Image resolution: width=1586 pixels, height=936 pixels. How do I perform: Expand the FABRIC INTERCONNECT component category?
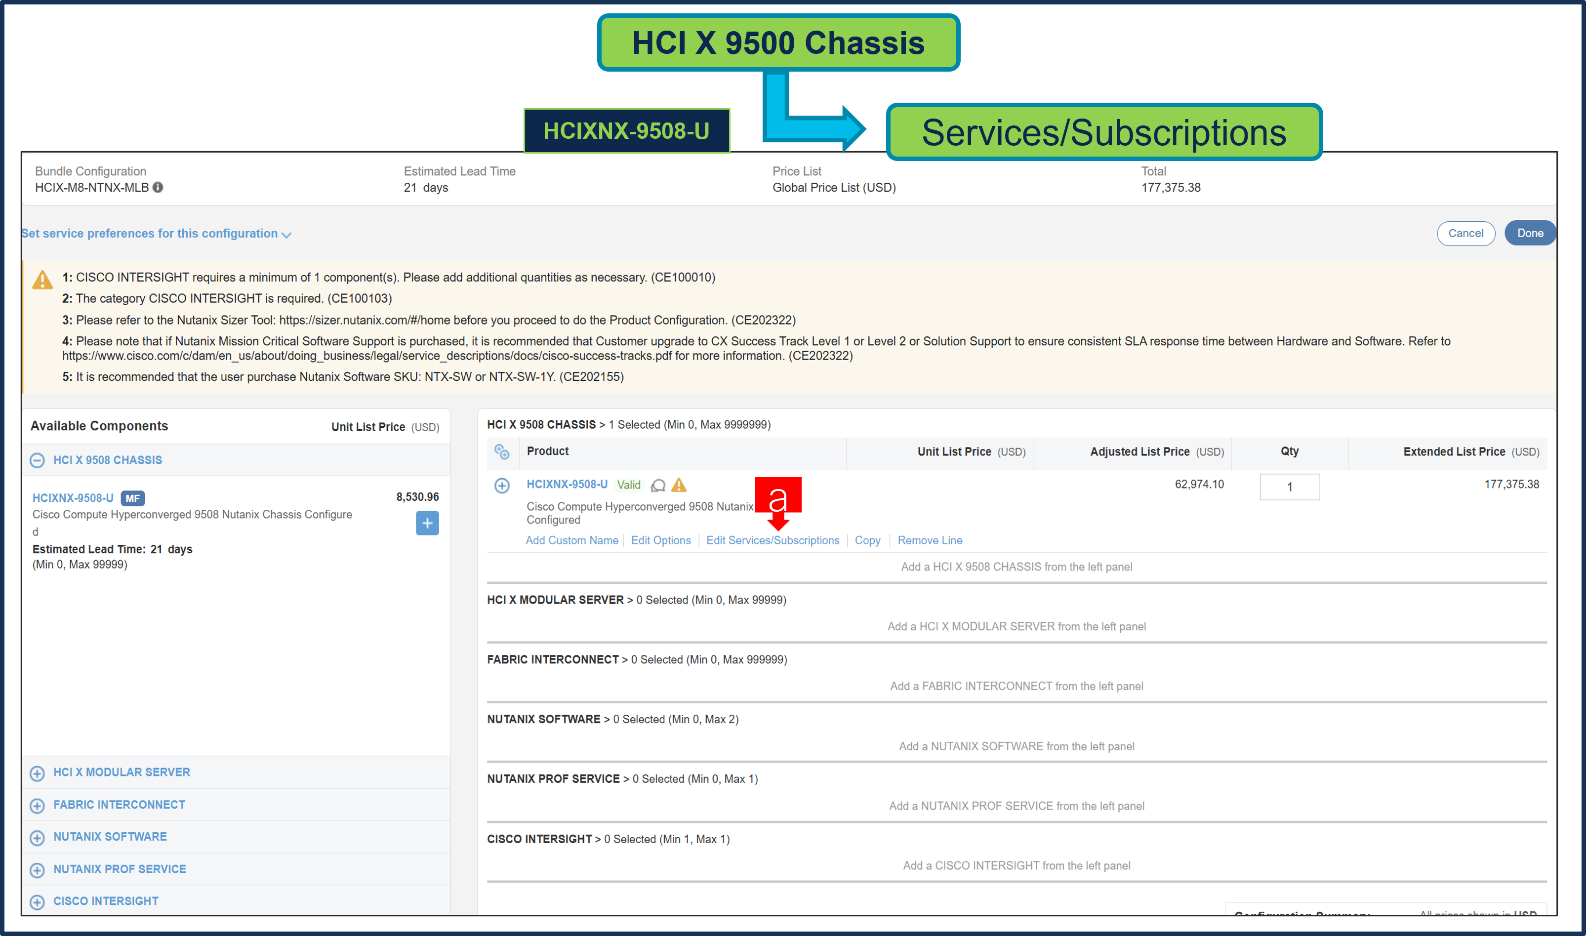click(x=37, y=805)
